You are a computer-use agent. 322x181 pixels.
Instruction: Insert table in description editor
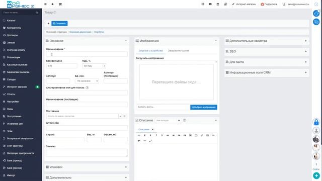pyautogui.click(x=208, y=135)
